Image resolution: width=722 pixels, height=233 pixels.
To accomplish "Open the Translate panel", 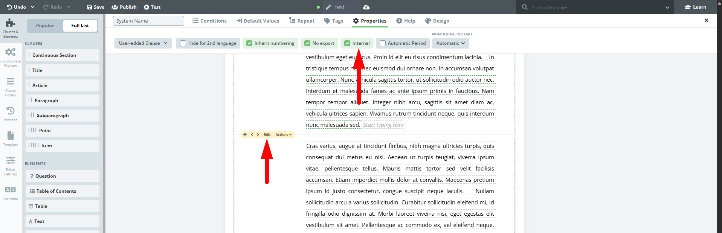I will (x=11, y=193).
